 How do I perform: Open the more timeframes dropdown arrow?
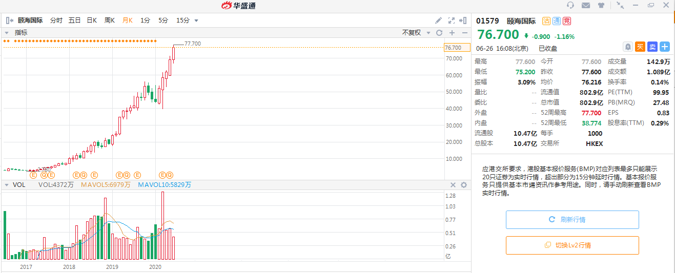click(196, 21)
